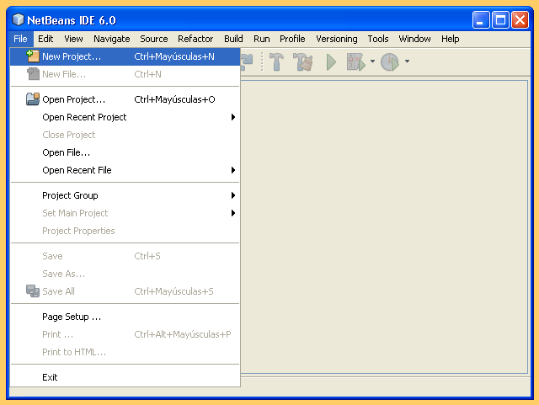Screen dimensions: 539x405
Task: Select Project Properties menu entry
Action: pyautogui.click(x=125, y=231)
